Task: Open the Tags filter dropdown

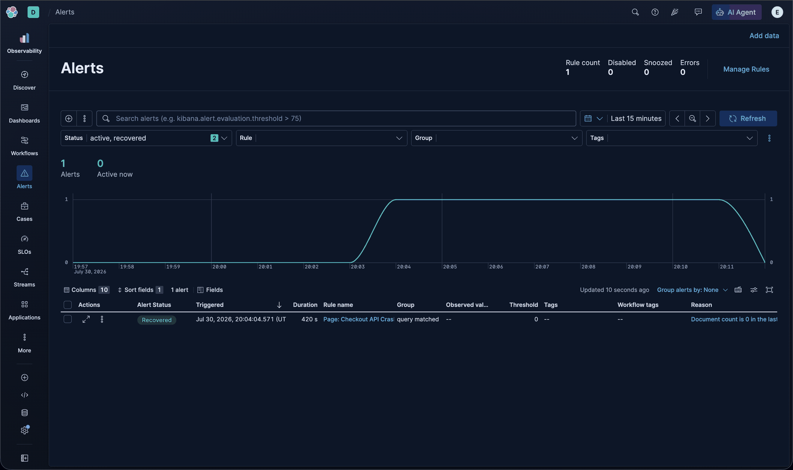Action: 672,138
